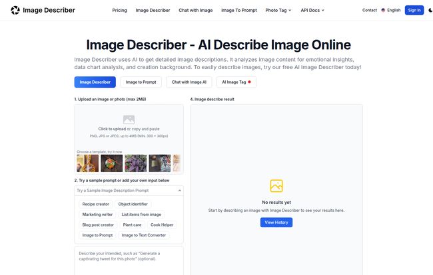Select the Object identifier sample prompt
The width and height of the screenshot is (433, 275).
tap(133, 204)
